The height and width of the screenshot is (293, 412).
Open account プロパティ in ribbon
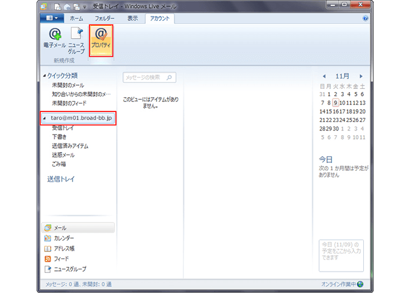coord(101,39)
